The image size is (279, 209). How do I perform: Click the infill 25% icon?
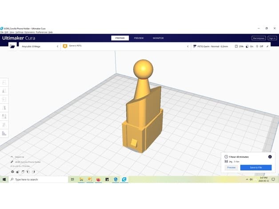click(236, 46)
